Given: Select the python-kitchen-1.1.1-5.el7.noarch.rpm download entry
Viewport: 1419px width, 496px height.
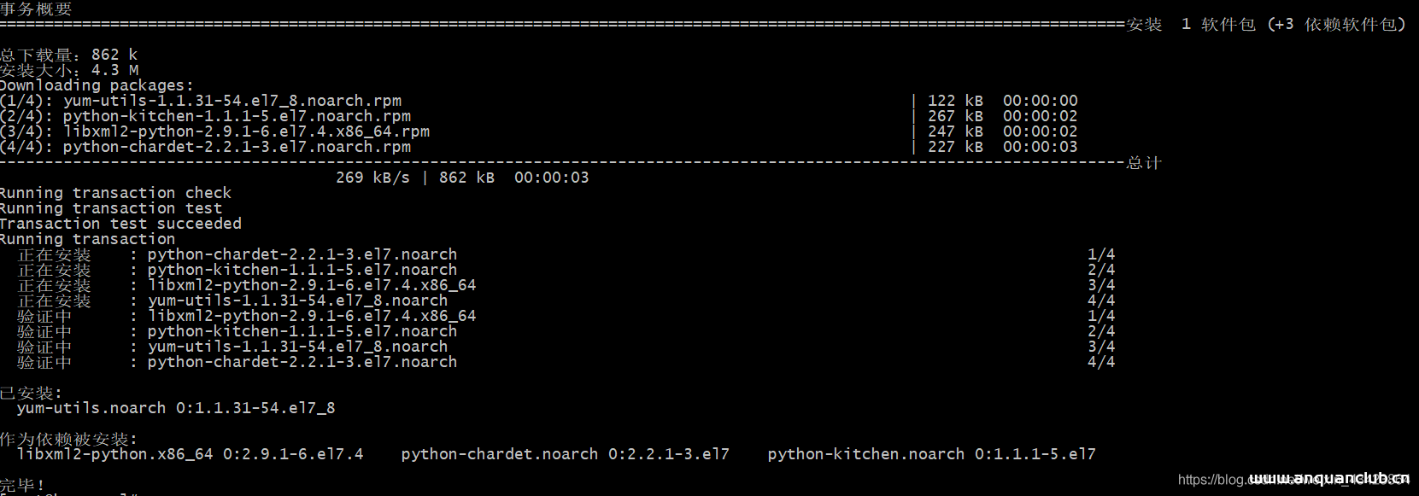Looking at the screenshot, I should (x=539, y=116).
